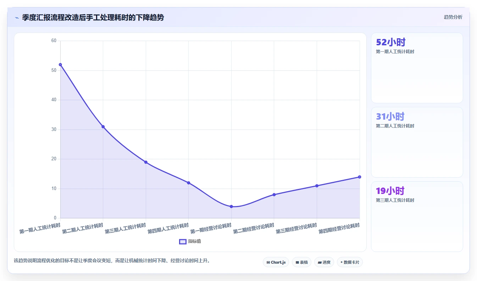The image size is (477, 281).
Task: Click the y-axis value 40
Action: pyautogui.click(x=54, y=100)
